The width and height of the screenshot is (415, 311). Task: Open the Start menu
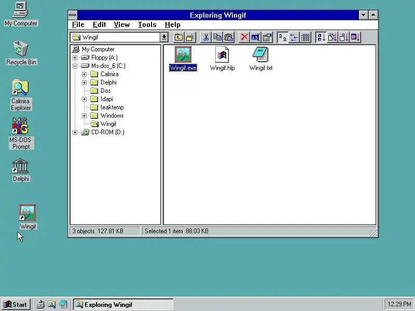(x=16, y=305)
